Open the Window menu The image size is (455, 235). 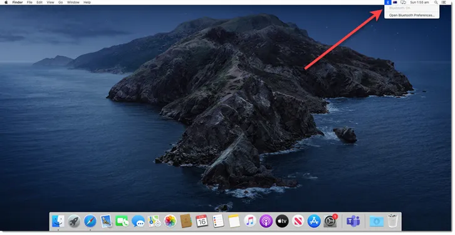tap(73, 3)
